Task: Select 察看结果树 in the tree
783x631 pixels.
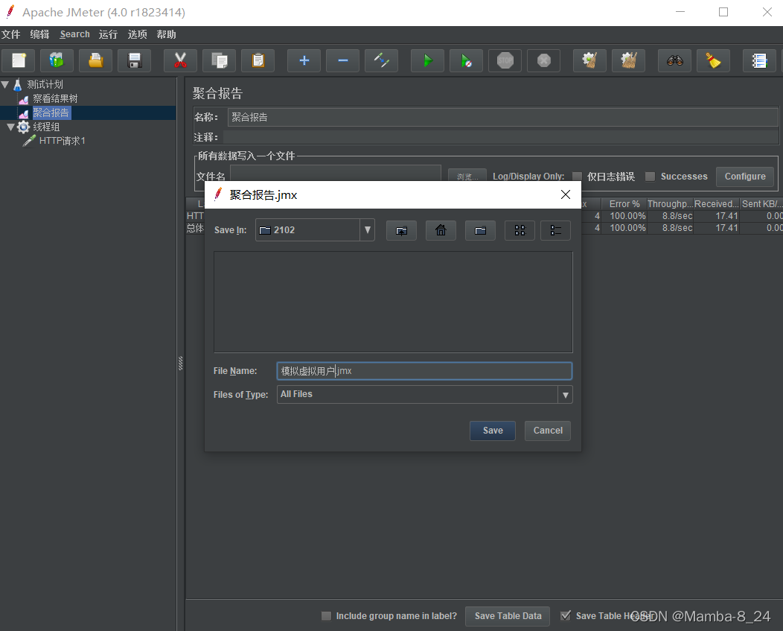Action: click(x=55, y=98)
